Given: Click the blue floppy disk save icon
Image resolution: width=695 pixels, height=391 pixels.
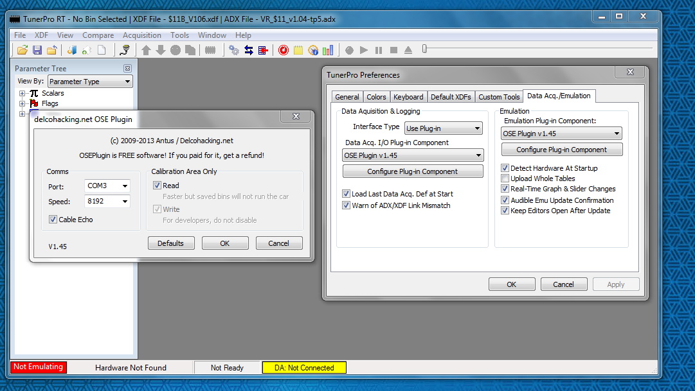Looking at the screenshot, I should [x=37, y=50].
